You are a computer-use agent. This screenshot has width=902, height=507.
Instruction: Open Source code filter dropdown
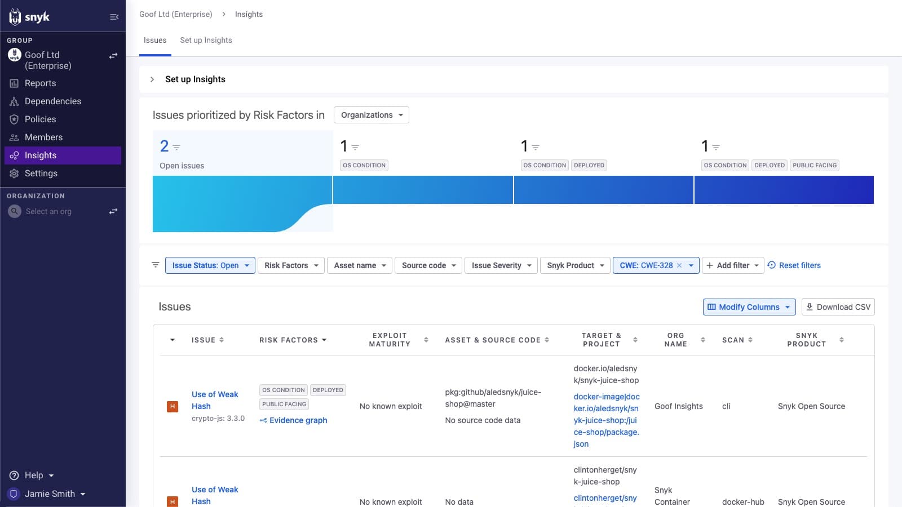pyautogui.click(x=428, y=265)
